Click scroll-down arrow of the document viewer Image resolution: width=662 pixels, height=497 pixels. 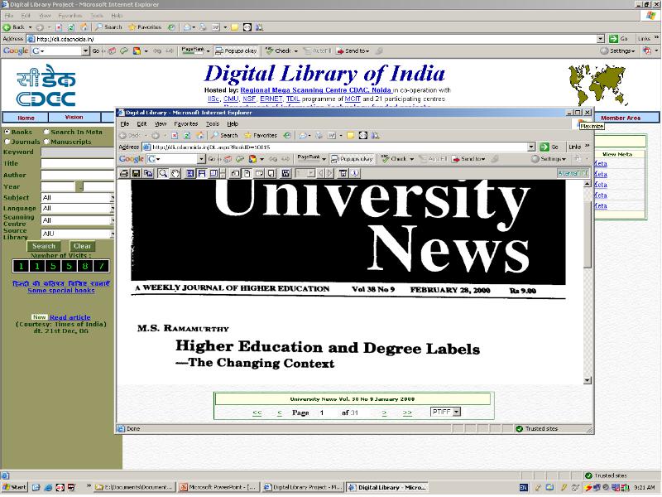(588, 381)
